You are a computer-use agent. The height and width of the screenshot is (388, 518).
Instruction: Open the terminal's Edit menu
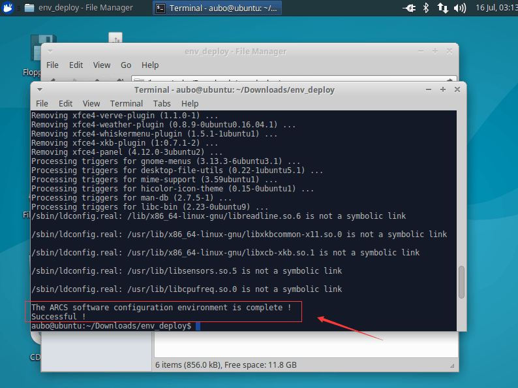[65, 104]
